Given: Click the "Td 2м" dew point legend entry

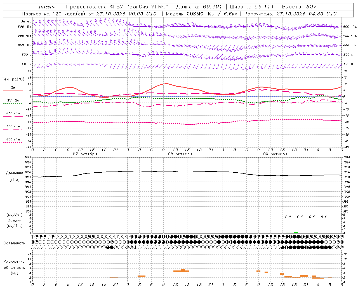Looking at the screenshot, I should pyautogui.click(x=13, y=100).
